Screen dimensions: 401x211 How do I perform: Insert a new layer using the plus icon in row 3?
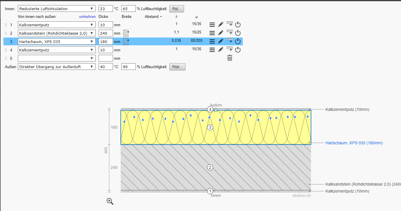tap(229, 41)
